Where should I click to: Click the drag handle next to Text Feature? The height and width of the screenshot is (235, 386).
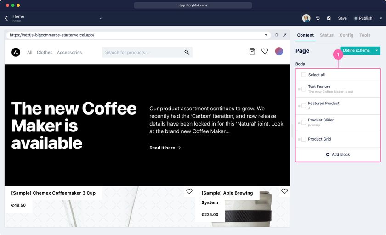(299, 89)
